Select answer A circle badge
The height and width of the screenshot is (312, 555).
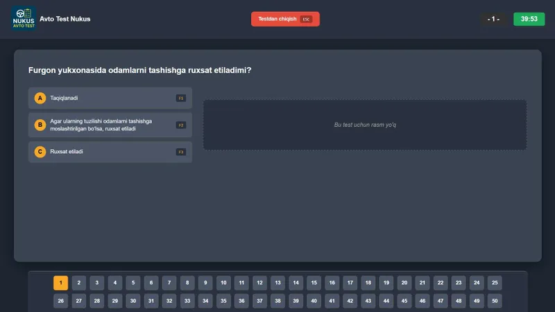click(x=40, y=98)
